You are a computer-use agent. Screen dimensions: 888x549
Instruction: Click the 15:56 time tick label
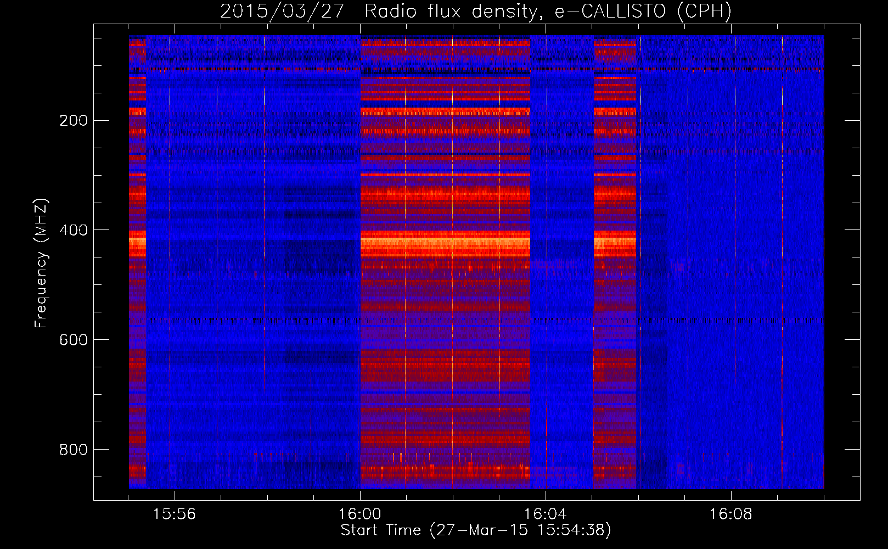coord(174,514)
